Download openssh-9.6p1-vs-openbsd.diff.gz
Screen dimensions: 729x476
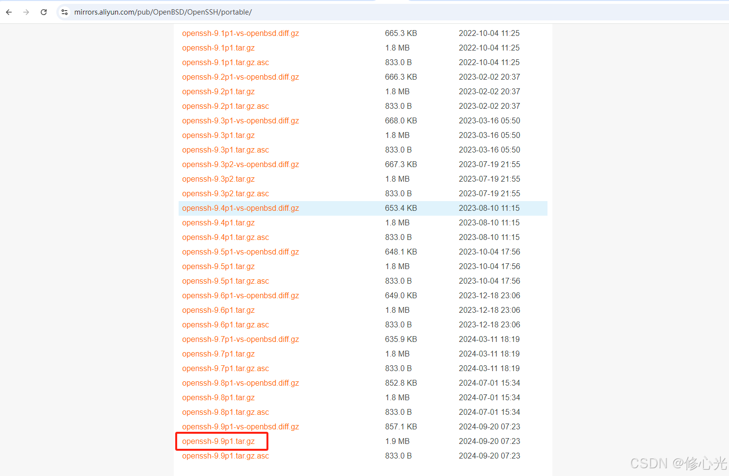click(240, 295)
